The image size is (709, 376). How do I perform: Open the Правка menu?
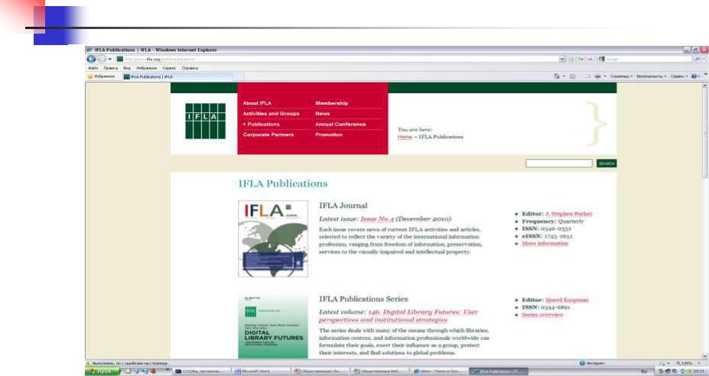click(x=111, y=68)
